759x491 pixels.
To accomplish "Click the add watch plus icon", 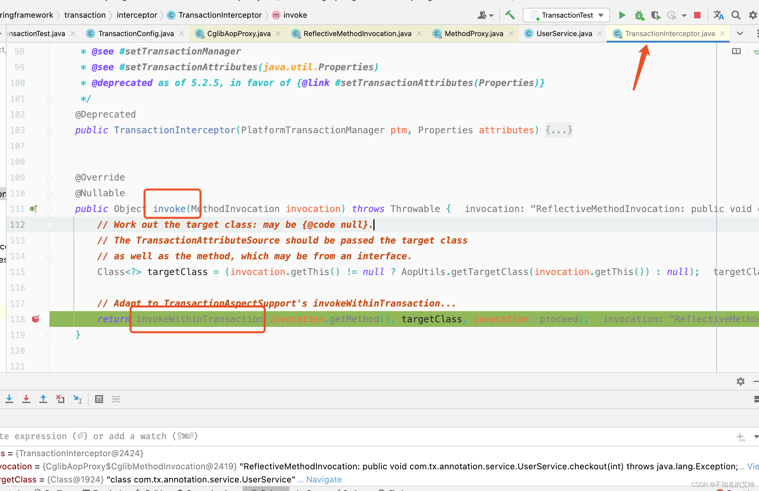I will 741,437.
